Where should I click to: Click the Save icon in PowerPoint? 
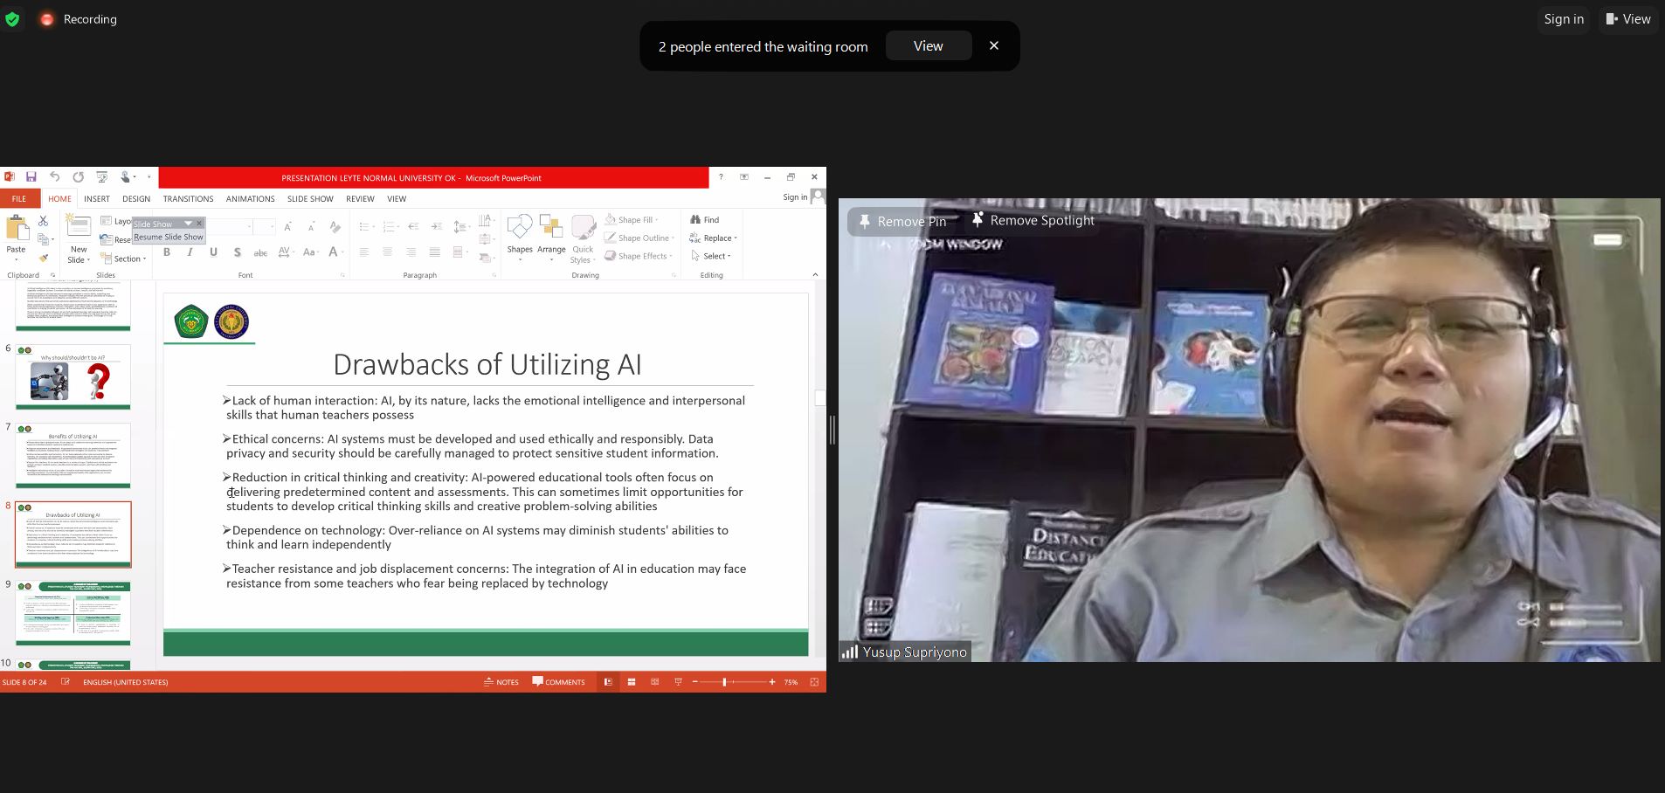pyautogui.click(x=31, y=177)
